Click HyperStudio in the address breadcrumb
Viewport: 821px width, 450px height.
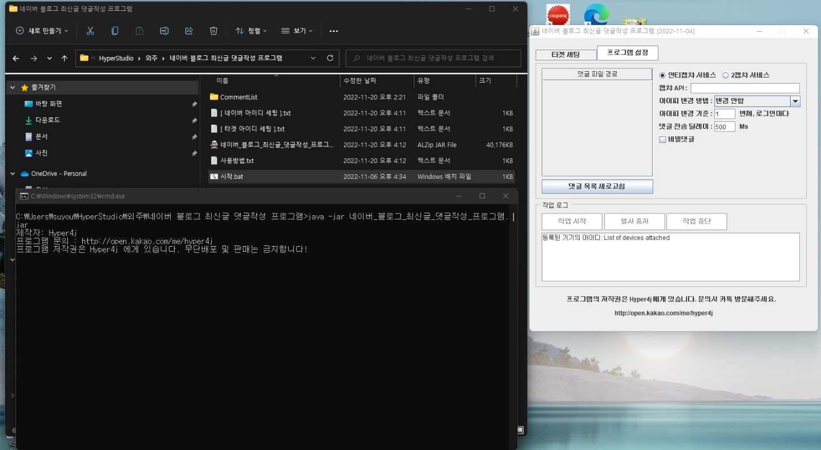coord(116,58)
